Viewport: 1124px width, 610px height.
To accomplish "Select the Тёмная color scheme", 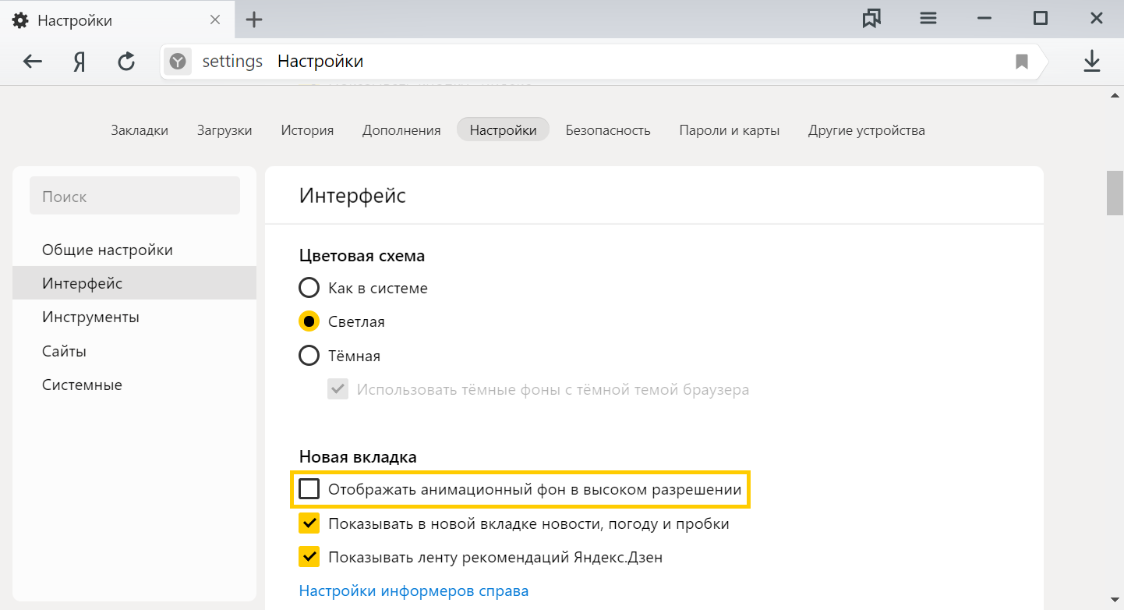I will pos(309,356).
